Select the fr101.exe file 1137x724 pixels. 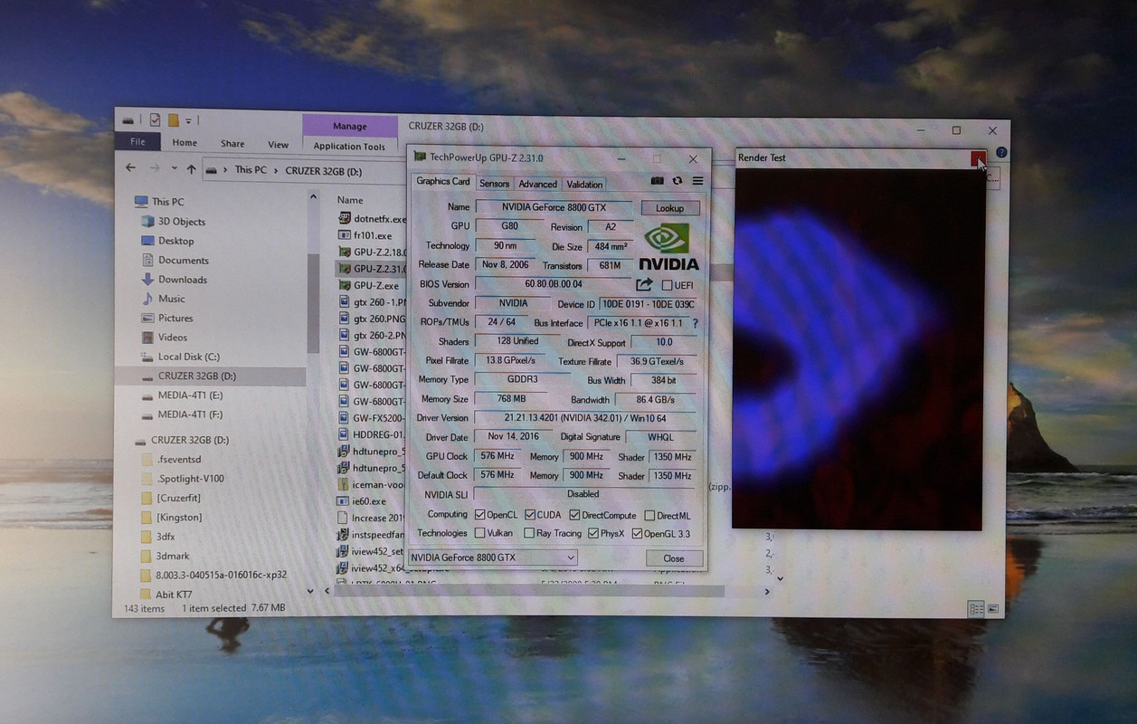[365, 235]
